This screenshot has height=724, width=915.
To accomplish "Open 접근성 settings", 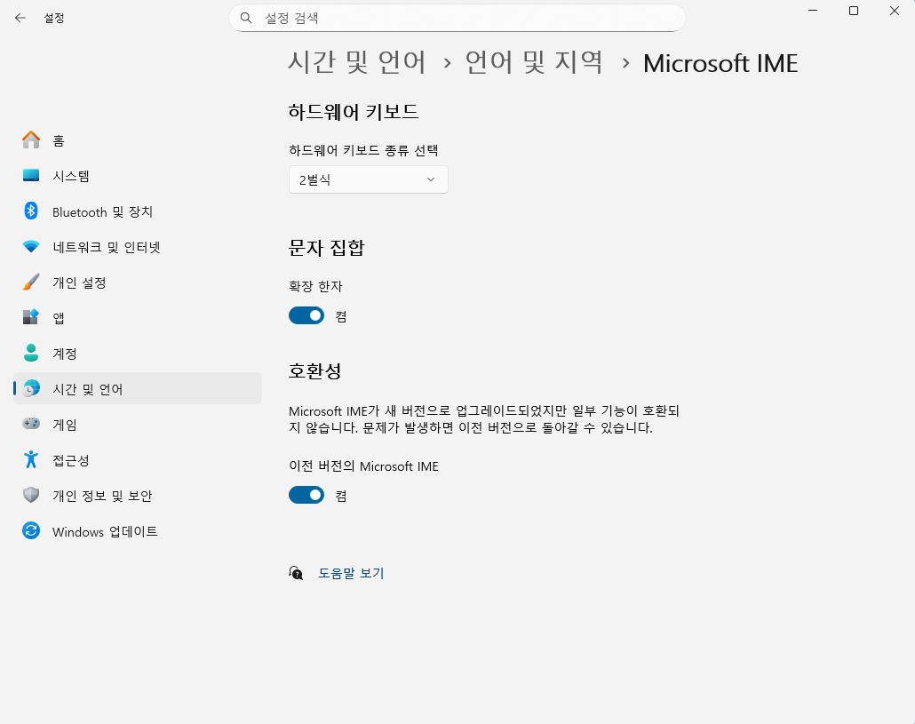I will point(138,460).
